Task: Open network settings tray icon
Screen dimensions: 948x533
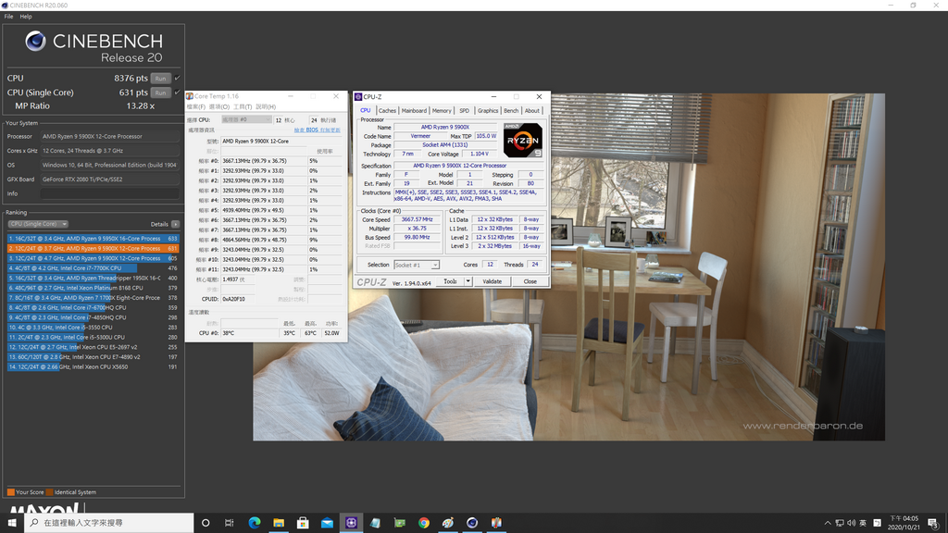Action: [839, 523]
